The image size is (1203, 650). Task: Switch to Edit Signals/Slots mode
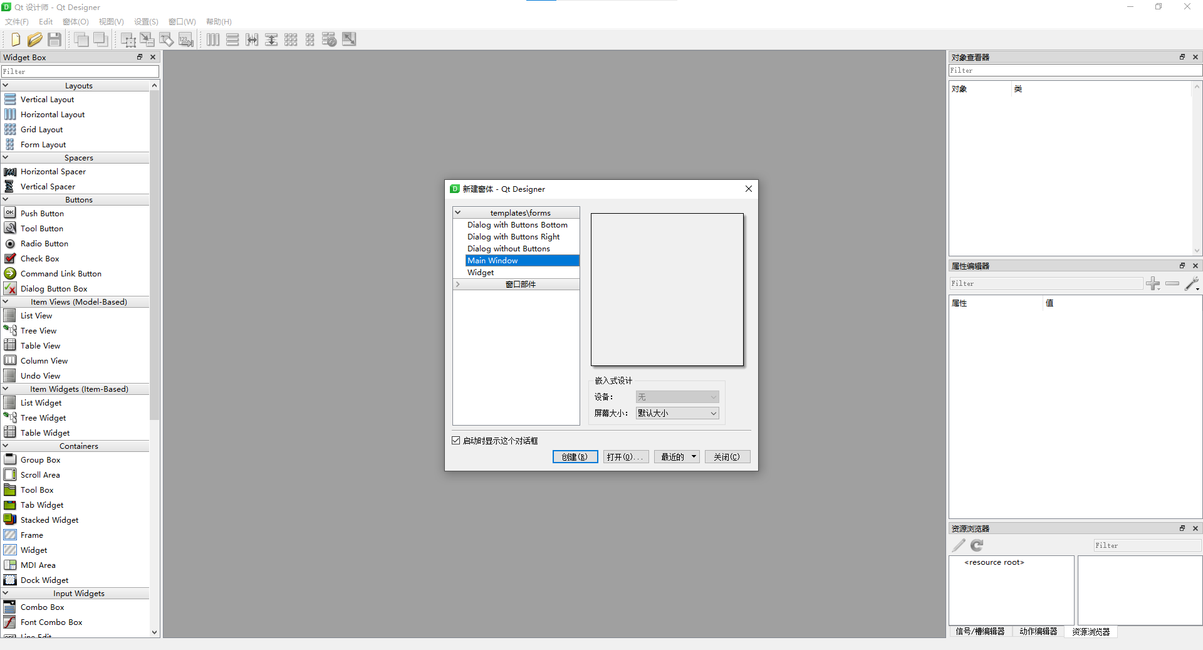point(147,39)
